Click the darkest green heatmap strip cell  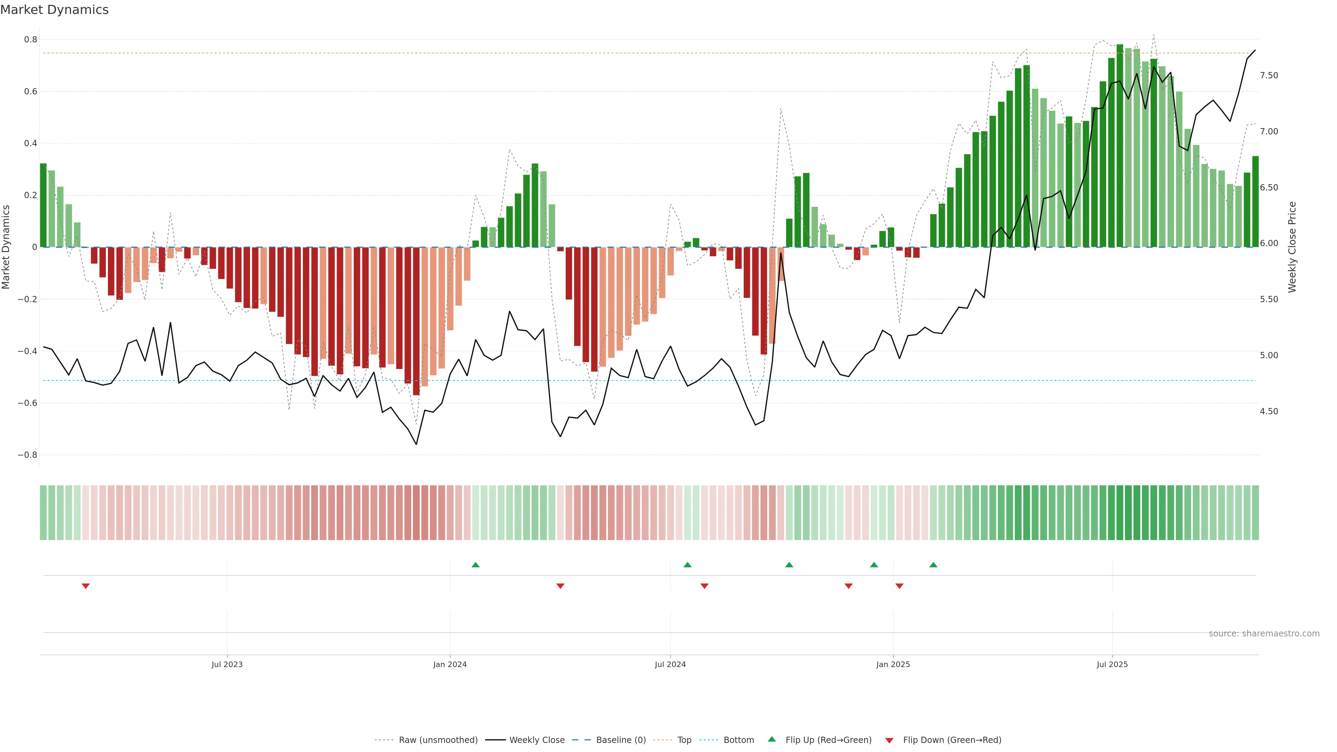point(1119,512)
